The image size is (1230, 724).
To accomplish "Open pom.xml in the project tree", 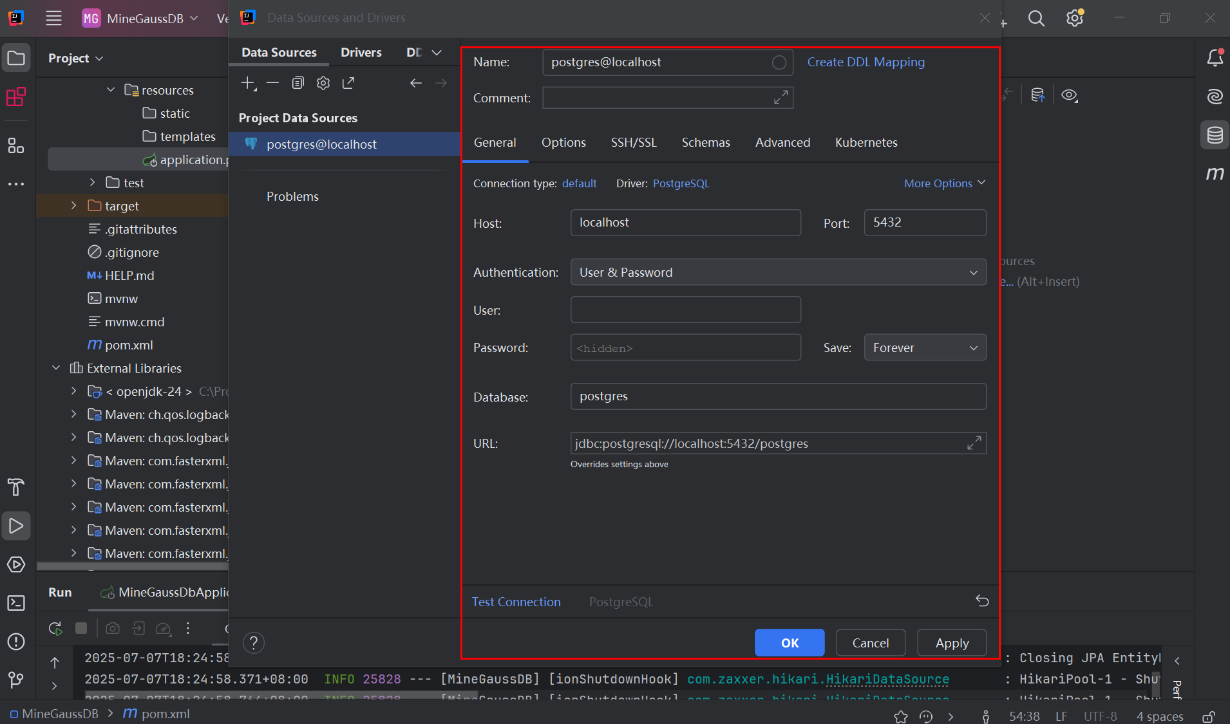I will point(129,345).
